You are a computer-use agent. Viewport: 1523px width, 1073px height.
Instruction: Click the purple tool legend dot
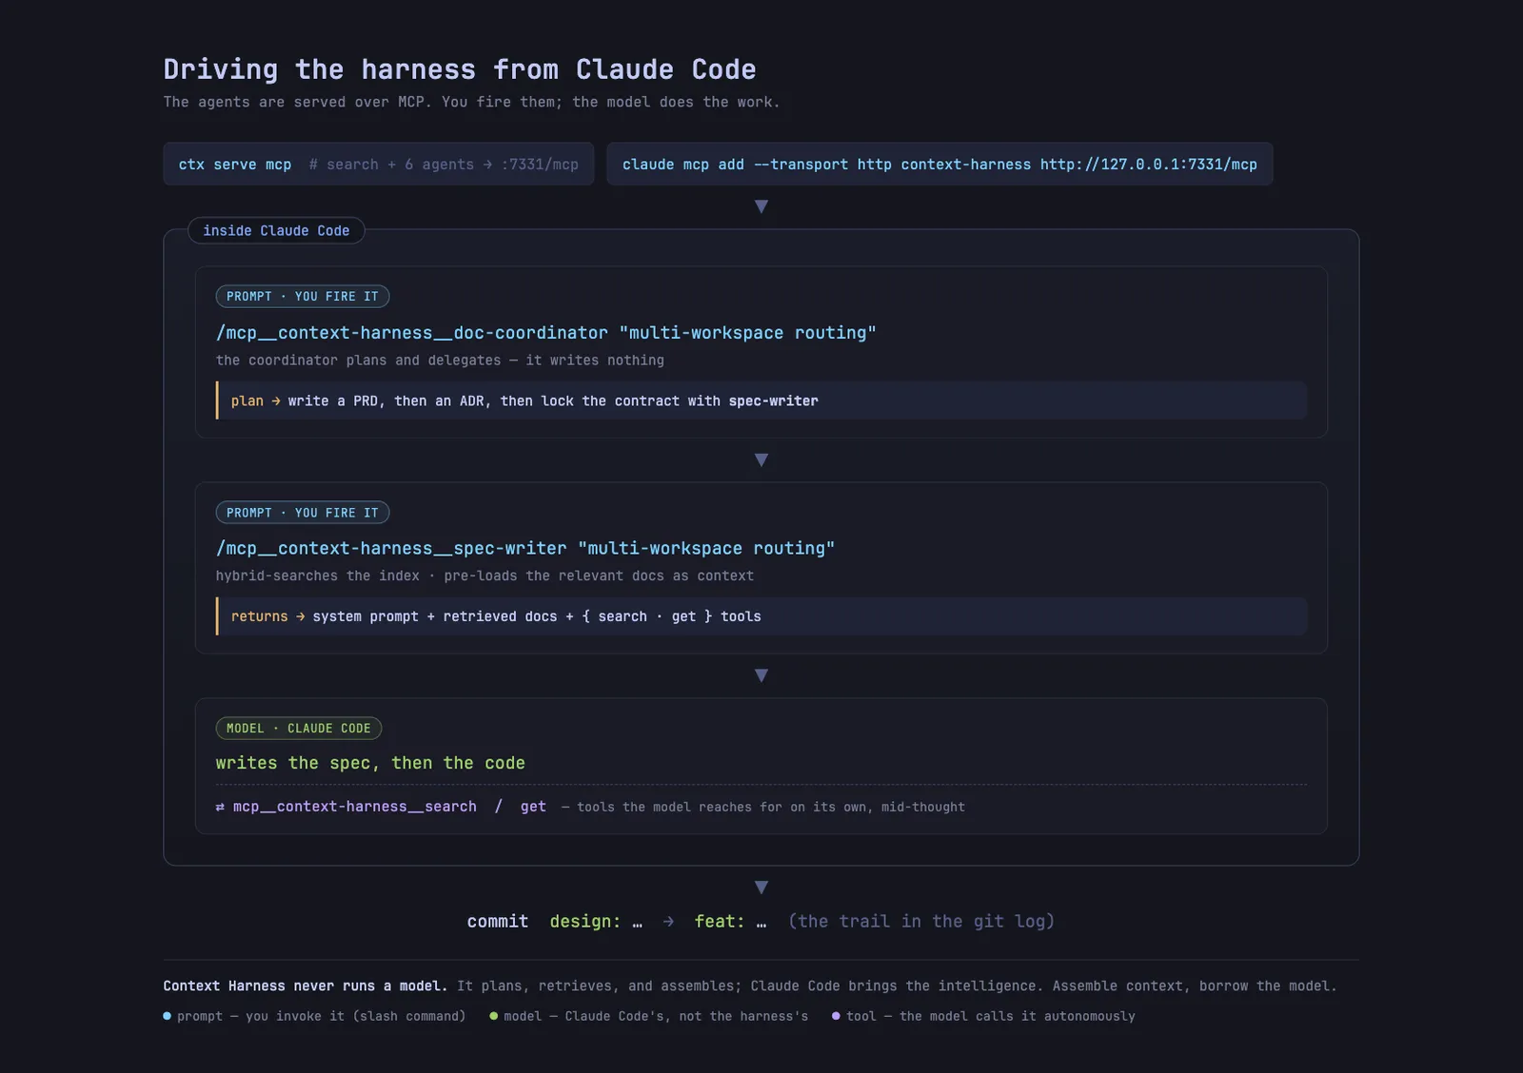pyautogui.click(x=837, y=1016)
